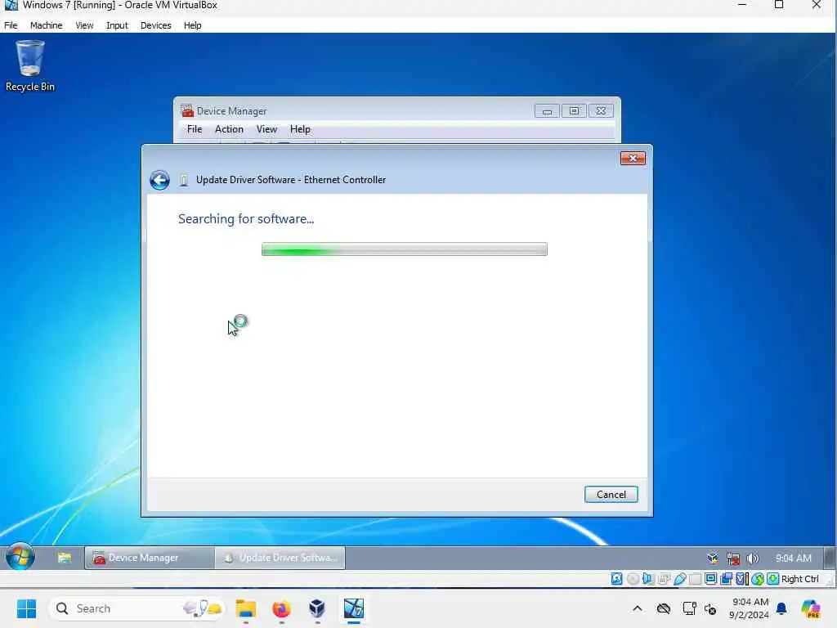This screenshot has height=628, width=837.
Task: Click VirtualBox optical disc status icon
Action: (x=633, y=579)
